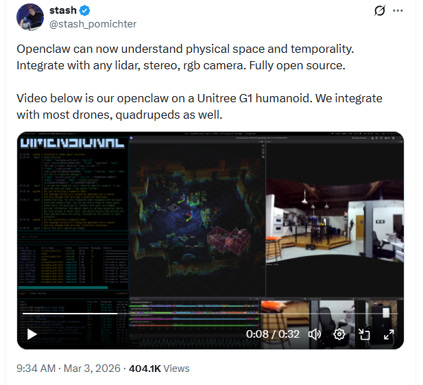This screenshot has width=423, height=385.
Task: Enable picture-in-picture mode for video
Action: coord(364,334)
